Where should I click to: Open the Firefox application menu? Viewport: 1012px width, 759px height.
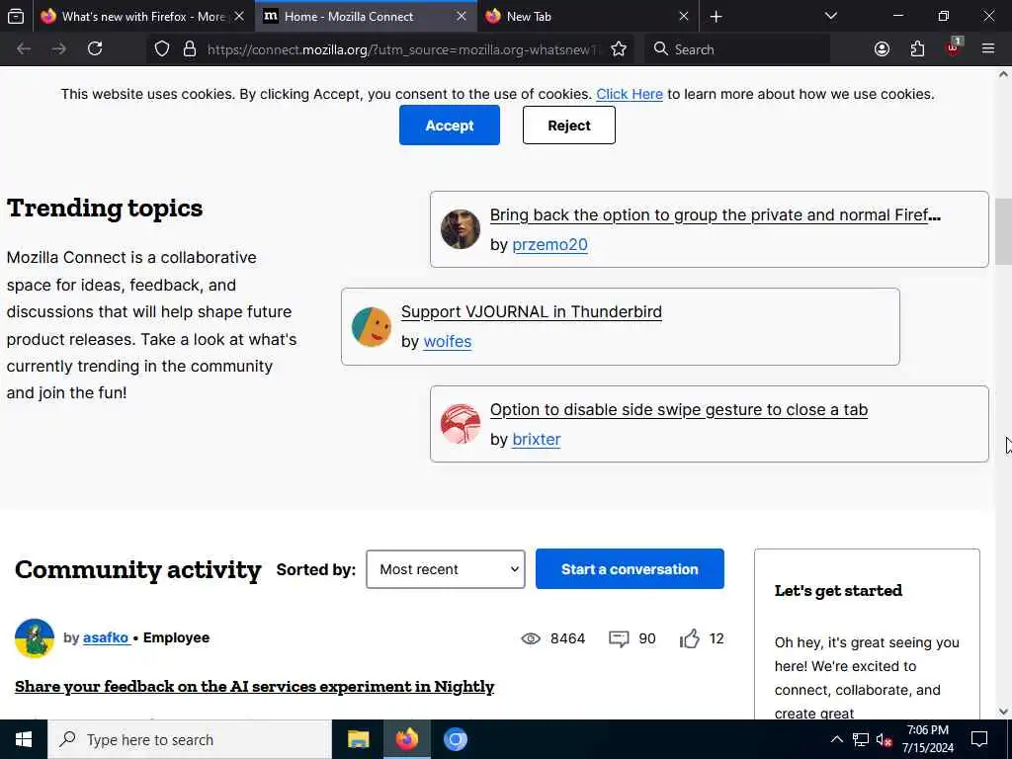coord(988,49)
